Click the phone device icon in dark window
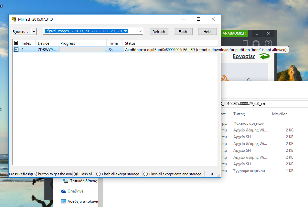The width and height of the screenshot is (308, 207). (x=245, y=43)
